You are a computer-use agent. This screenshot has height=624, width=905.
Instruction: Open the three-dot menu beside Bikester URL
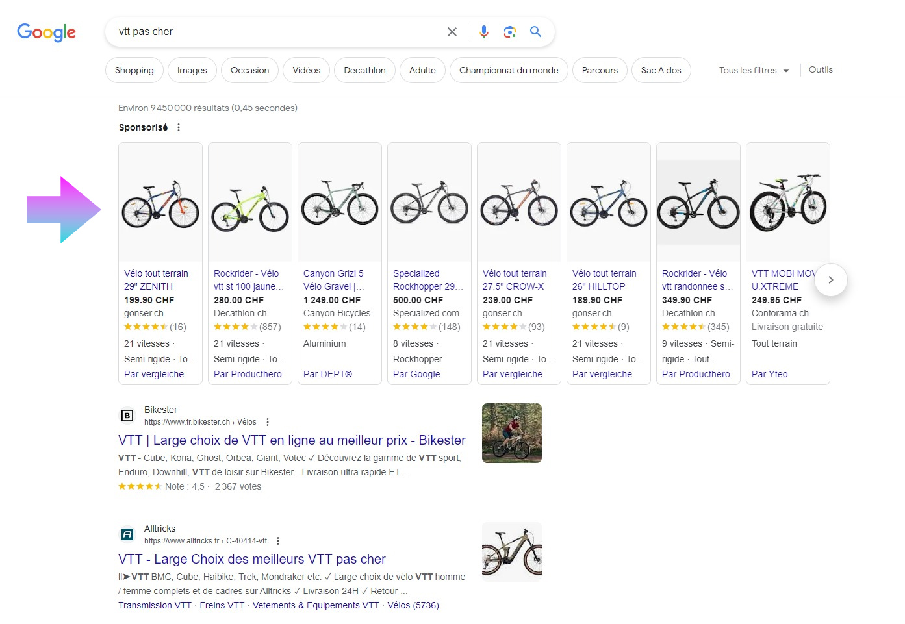268,422
